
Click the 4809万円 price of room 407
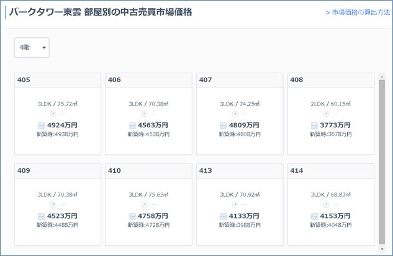[x=244, y=125]
